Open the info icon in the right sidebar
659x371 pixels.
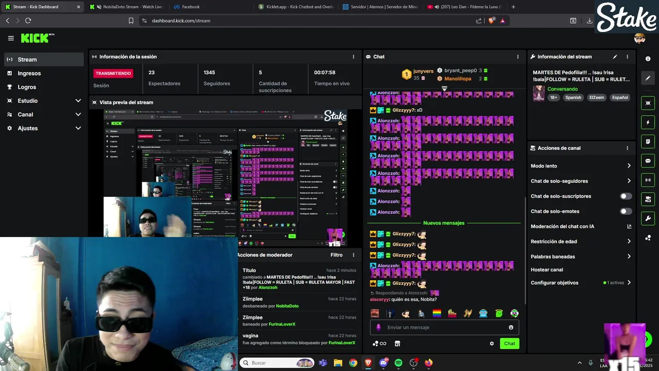[648, 59]
